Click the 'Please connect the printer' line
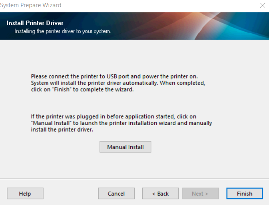The height and width of the screenshot is (205, 269). tap(115, 76)
